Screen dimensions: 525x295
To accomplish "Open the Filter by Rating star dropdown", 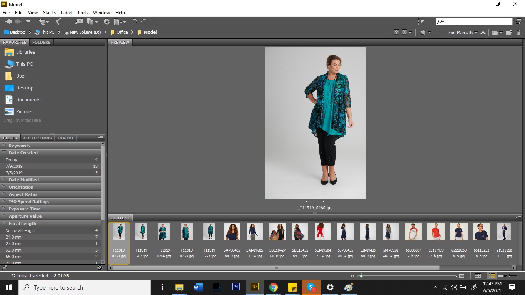I will click(425, 33).
